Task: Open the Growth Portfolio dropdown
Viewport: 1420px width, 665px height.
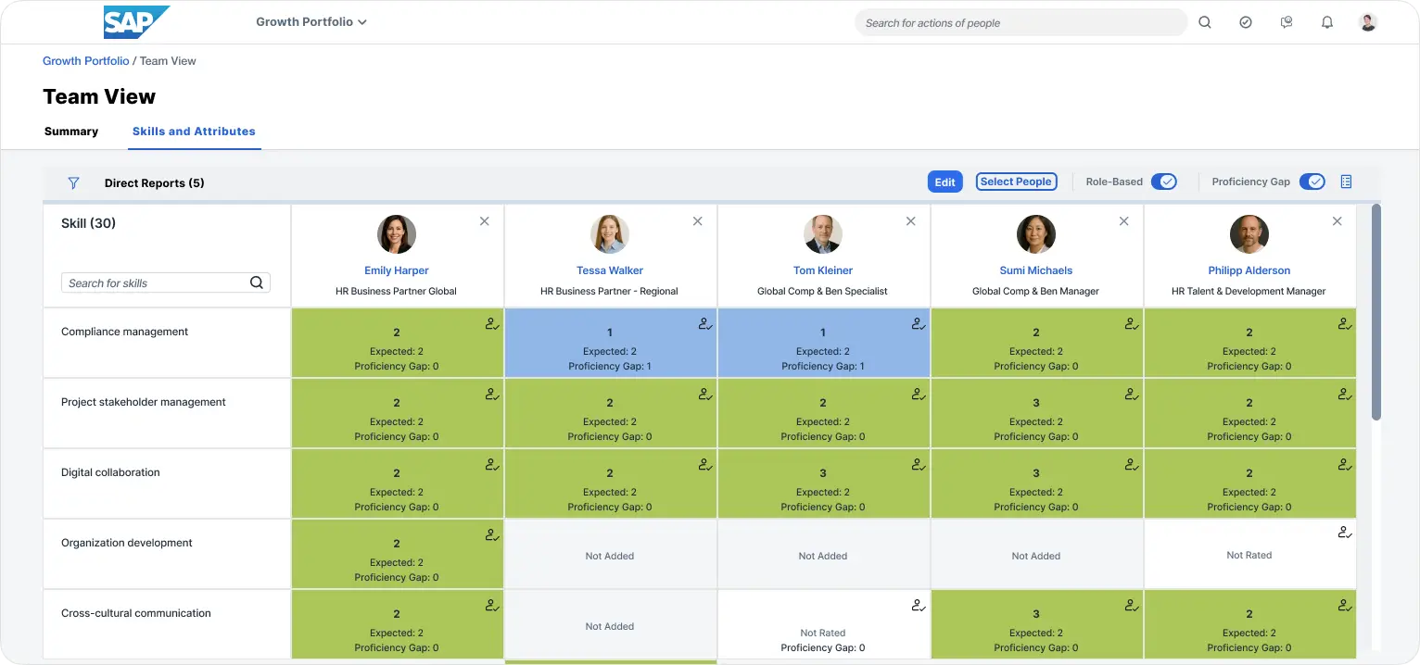Action: click(311, 21)
